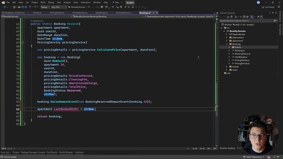
Task: Open the Output panel tab
Action: (x=16, y=152)
